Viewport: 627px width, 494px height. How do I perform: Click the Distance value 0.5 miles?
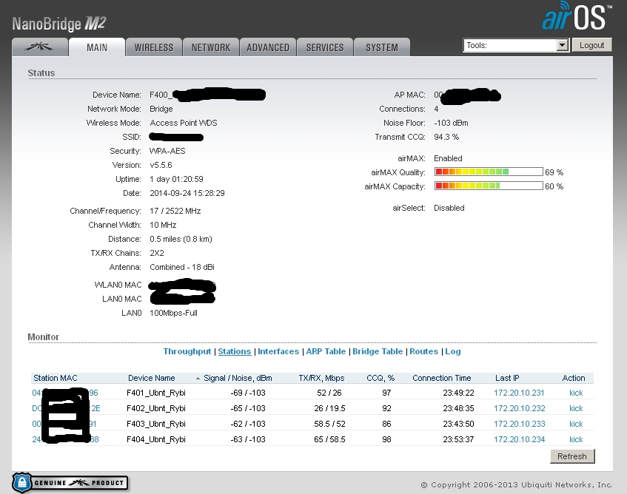pos(181,239)
